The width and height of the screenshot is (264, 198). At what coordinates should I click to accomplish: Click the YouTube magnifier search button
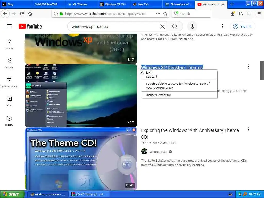point(175,26)
